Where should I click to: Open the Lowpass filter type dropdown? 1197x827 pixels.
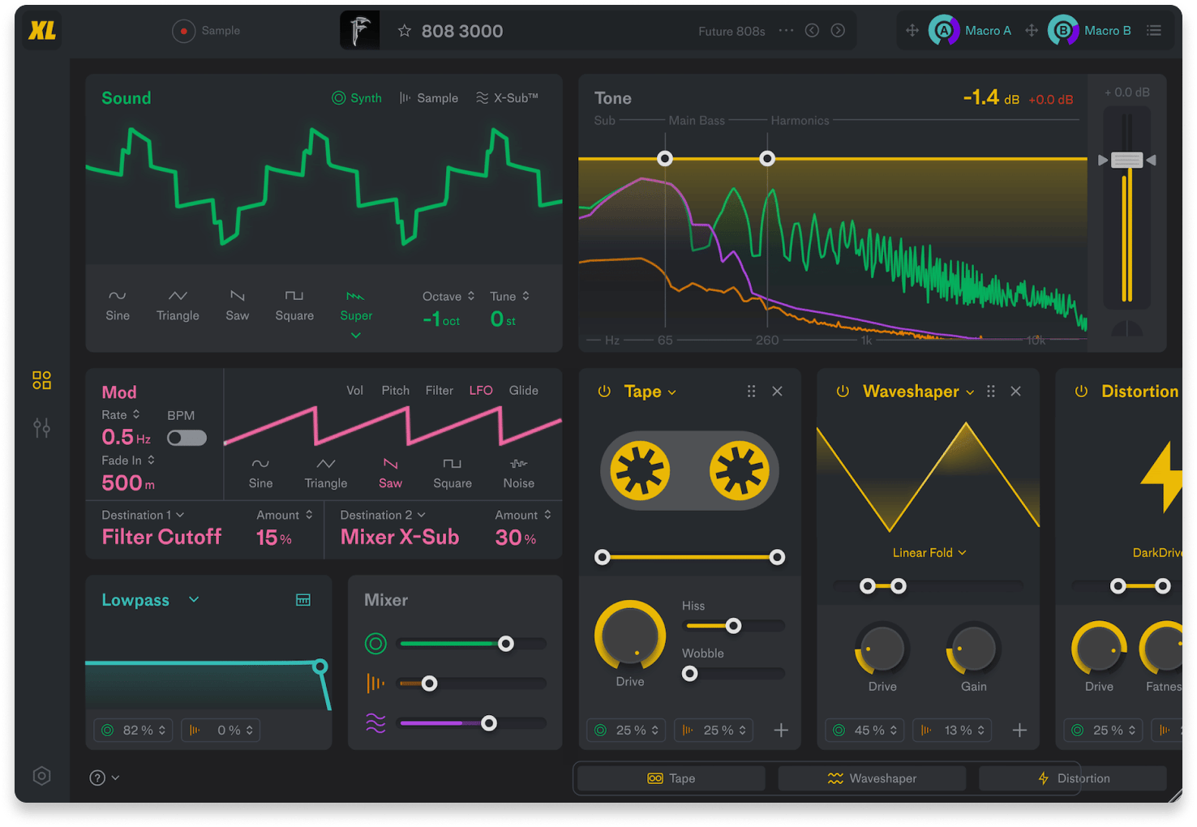[194, 600]
